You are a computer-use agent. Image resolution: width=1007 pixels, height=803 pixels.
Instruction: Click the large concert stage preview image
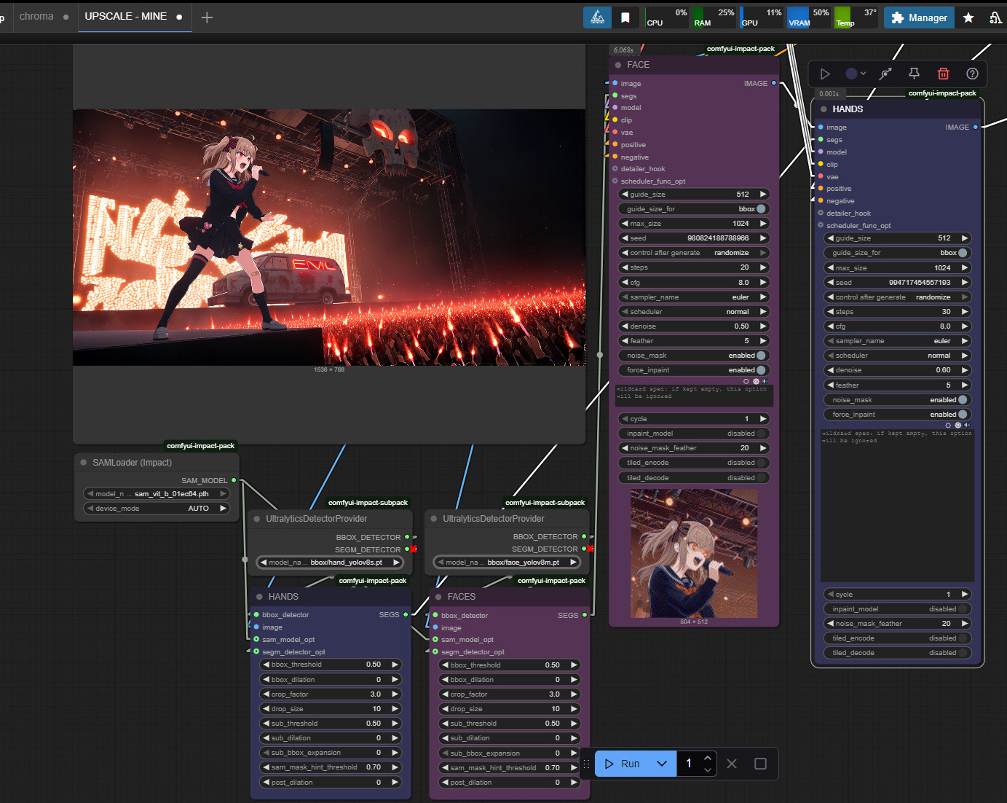[329, 238]
